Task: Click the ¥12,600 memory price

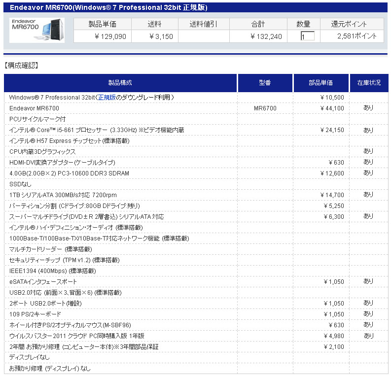Action: point(332,173)
